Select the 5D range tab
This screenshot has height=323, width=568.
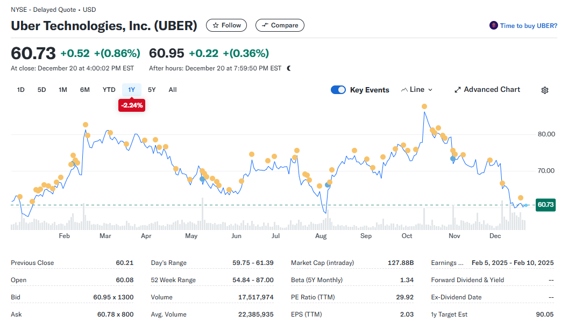pos(41,90)
